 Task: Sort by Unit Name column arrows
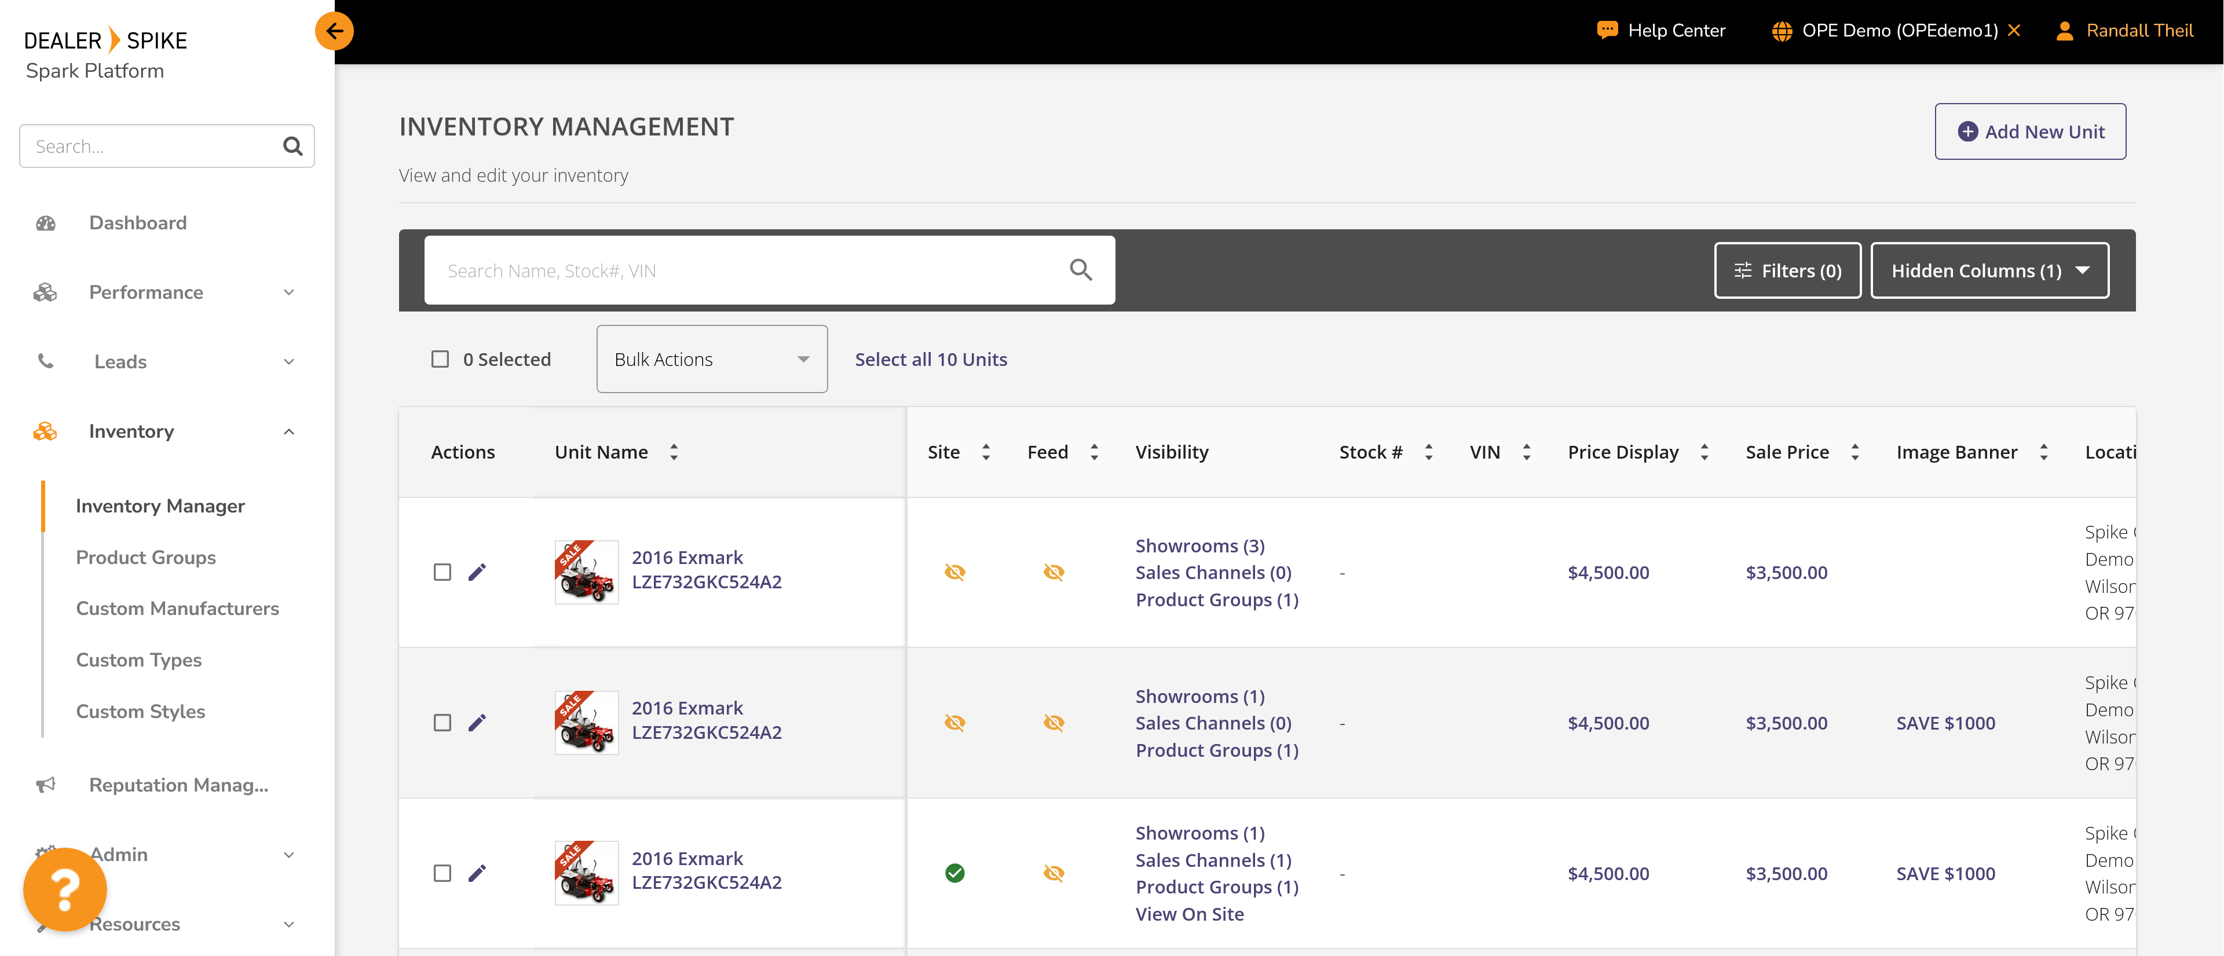[674, 452]
